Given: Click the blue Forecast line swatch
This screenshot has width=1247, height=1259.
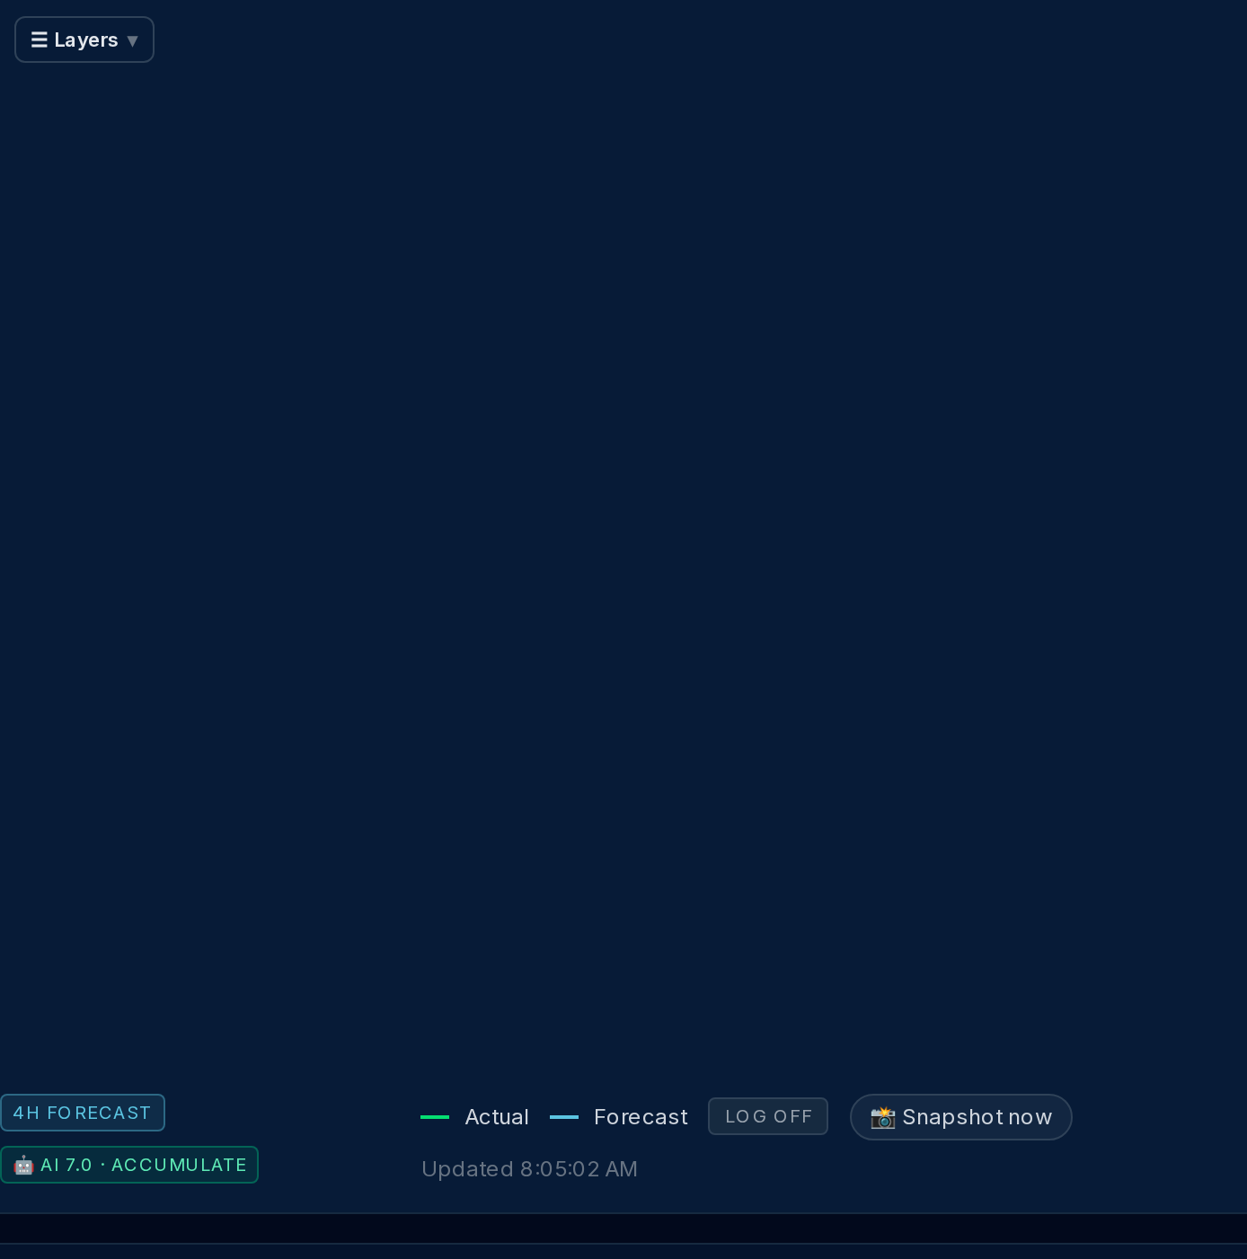Looking at the screenshot, I should coord(564,1117).
